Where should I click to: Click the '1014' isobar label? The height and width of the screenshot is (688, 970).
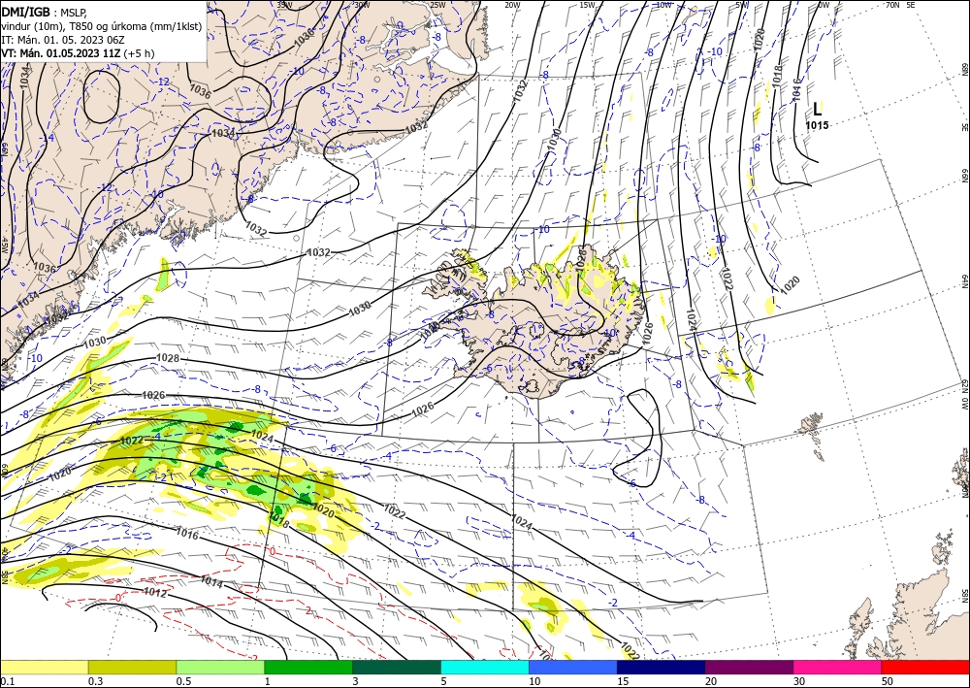point(211,581)
